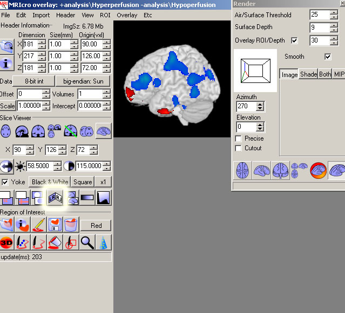Click the header information 'i' icon
Image resolution: width=345 pixels, height=313 pixels.
(7, 63)
